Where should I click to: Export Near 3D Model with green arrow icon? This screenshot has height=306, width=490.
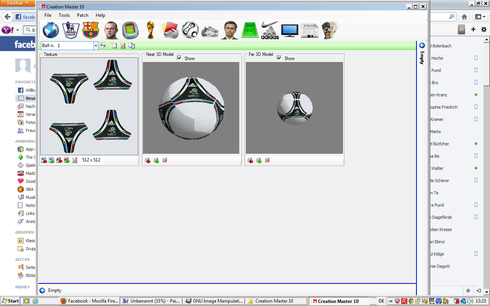click(156, 160)
